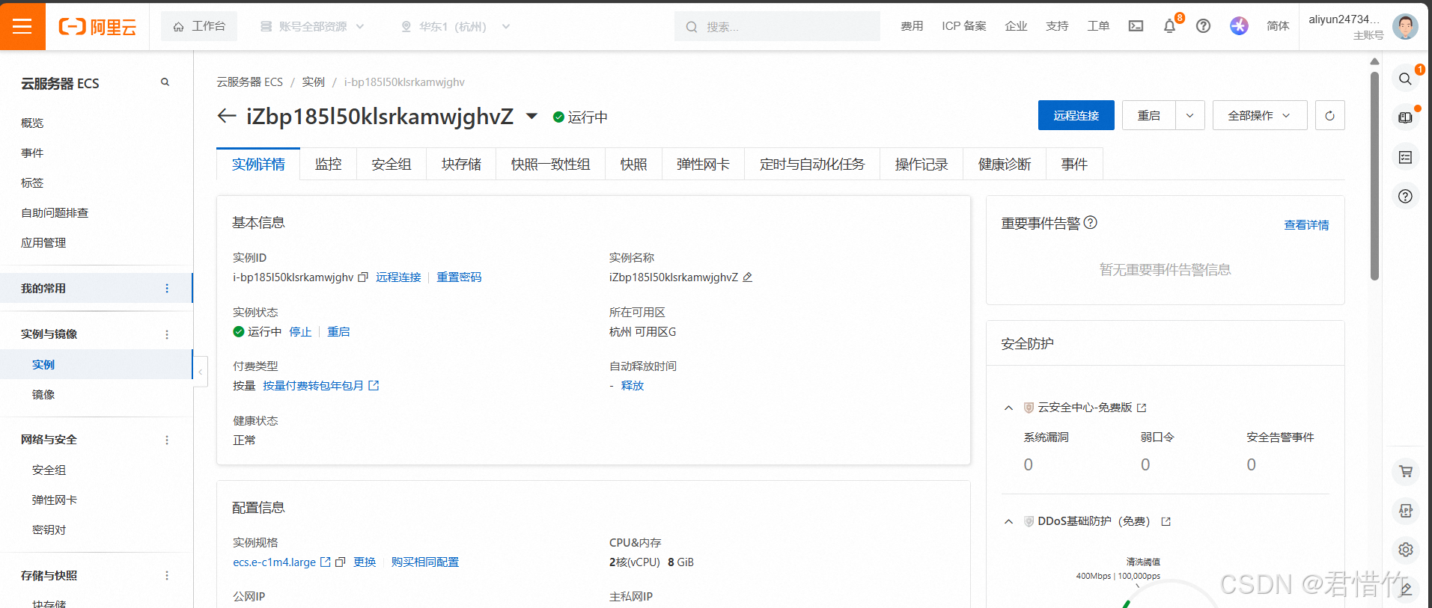The image size is (1432, 608).
Task: Open options dots for 存储与快照
Action: (x=167, y=576)
